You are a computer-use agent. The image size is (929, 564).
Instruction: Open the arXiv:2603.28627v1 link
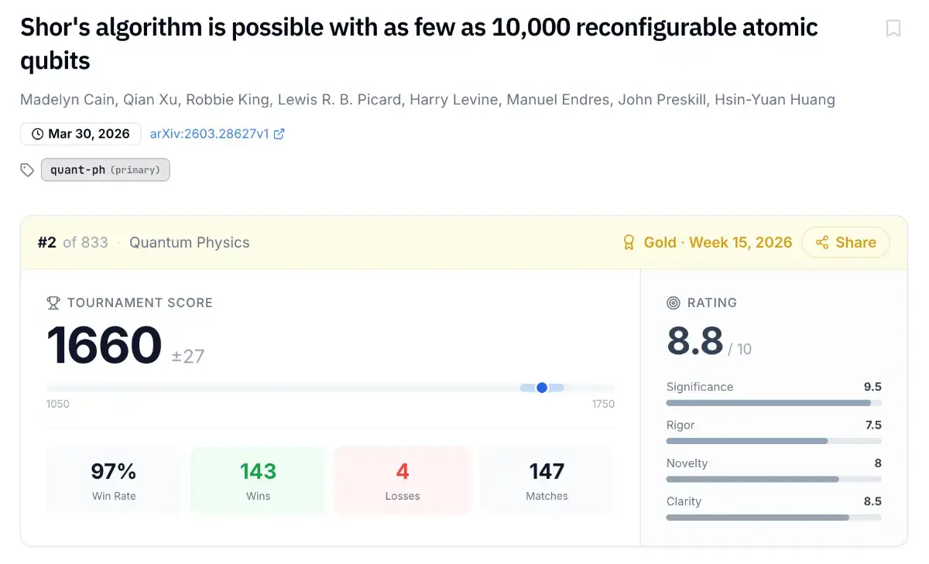209,134
